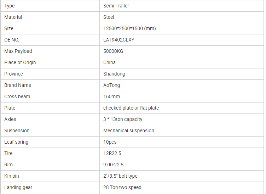
Task: Click the 28 Ton two speed value
Action: coord(122,187)
